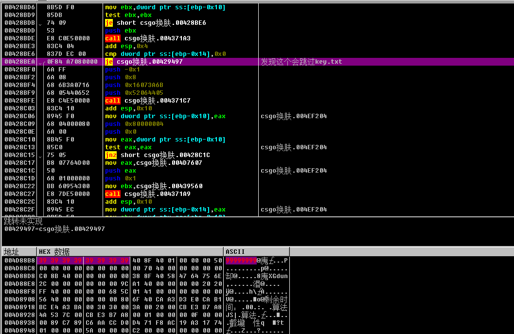Select the highlighted 99999999 ASCII text
514x334 pixels.
241,261
